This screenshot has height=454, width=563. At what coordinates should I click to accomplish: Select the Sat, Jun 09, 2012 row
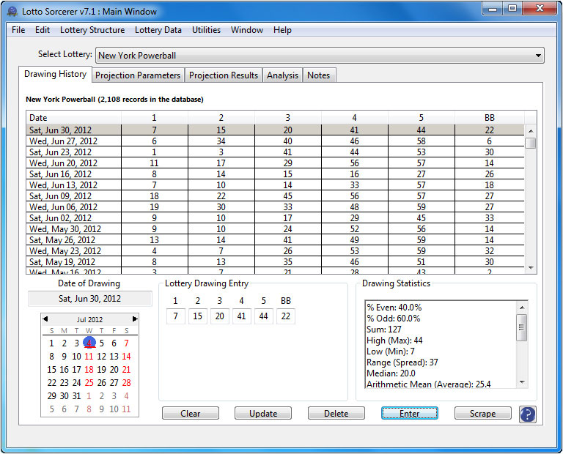click(x=276, y=196)
